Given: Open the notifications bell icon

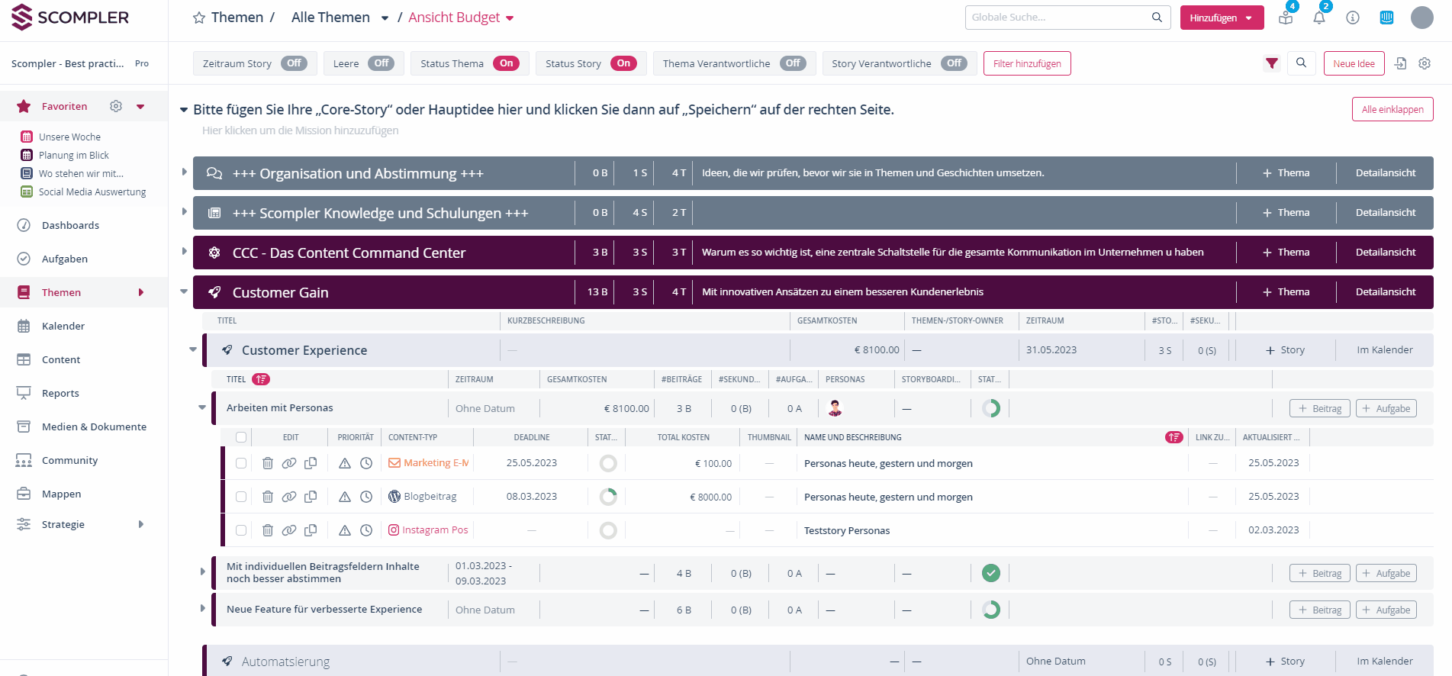Looking at the screenshot, I should (1318, 18).
